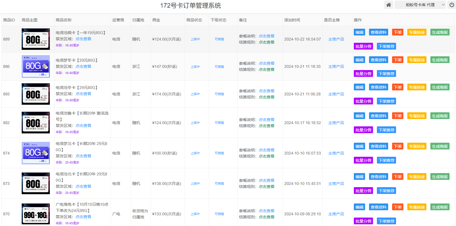Open 结算规则 点击查看 for product 889

coord(267,42)
